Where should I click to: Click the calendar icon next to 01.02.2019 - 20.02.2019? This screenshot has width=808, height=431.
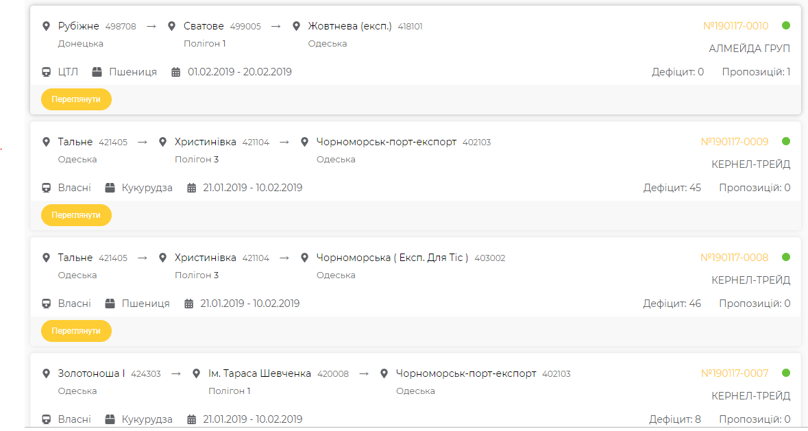point(175,72)
